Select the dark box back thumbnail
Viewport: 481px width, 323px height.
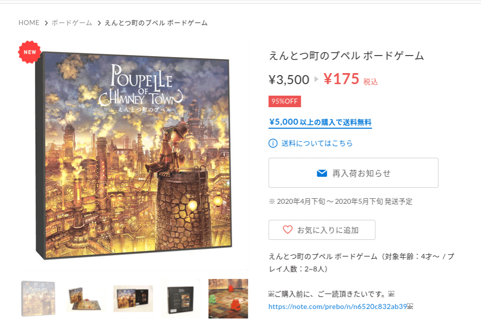pos(181,299)
